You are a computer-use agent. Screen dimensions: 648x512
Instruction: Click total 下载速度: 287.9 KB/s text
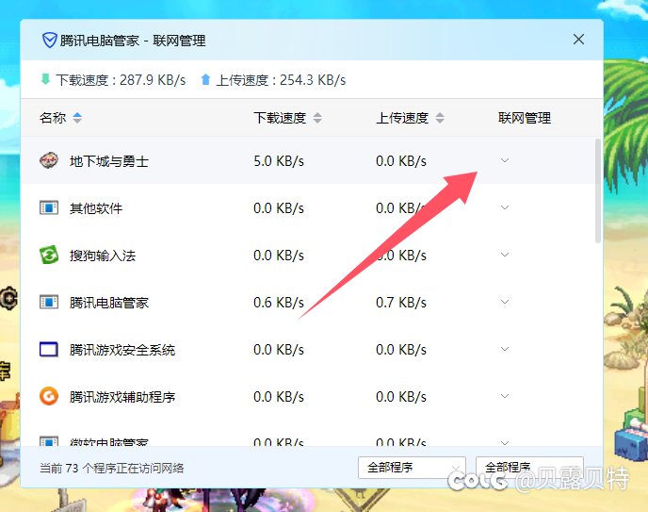pos(121,79)
